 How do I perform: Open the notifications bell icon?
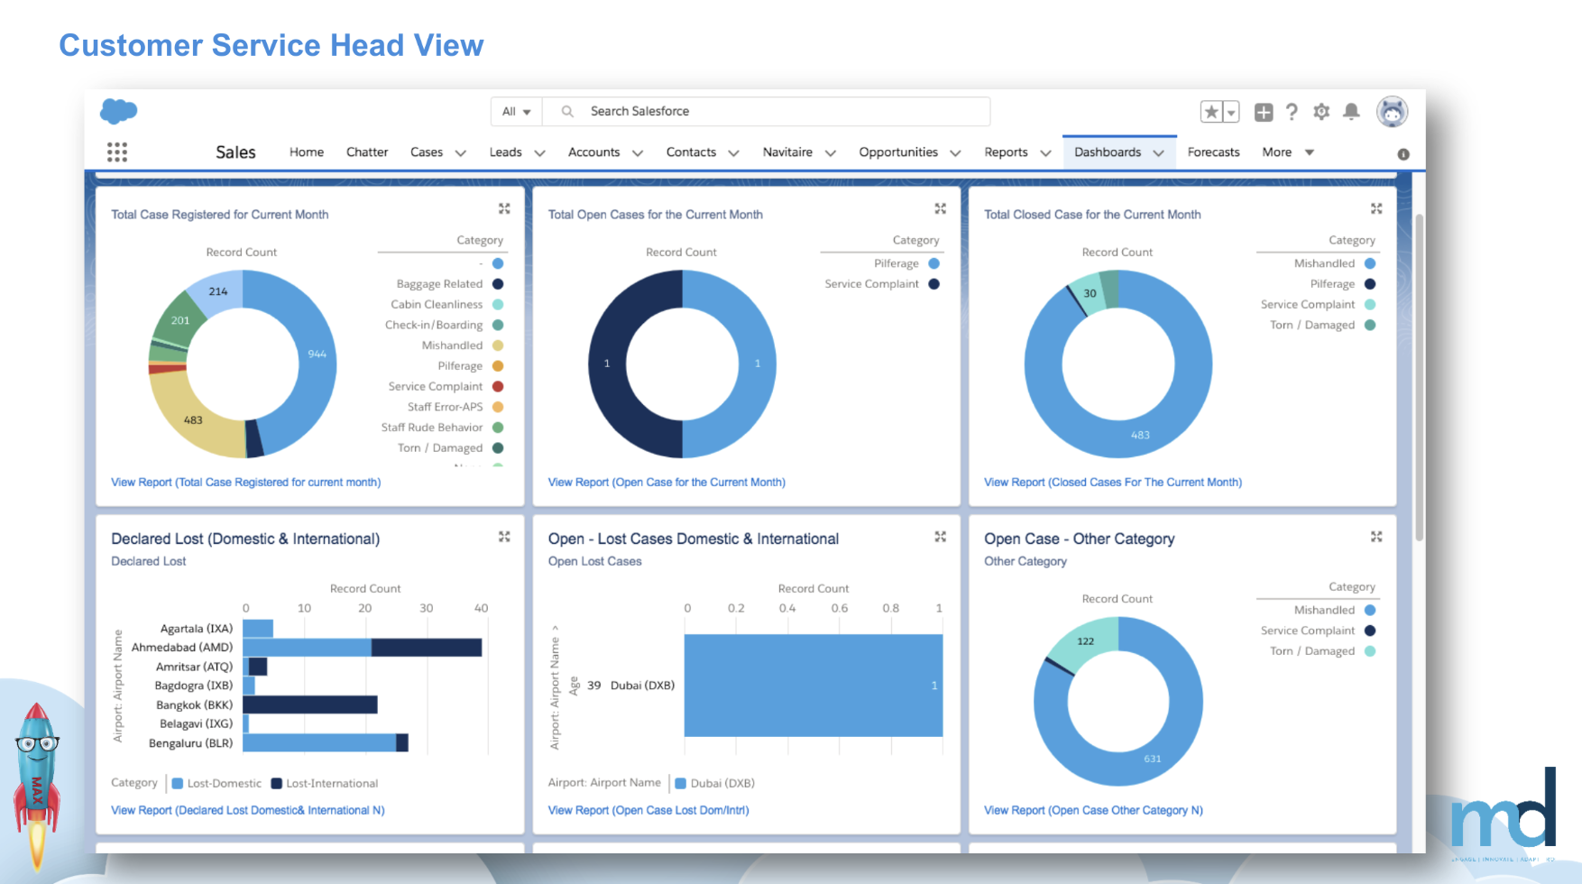(1351, 112)
